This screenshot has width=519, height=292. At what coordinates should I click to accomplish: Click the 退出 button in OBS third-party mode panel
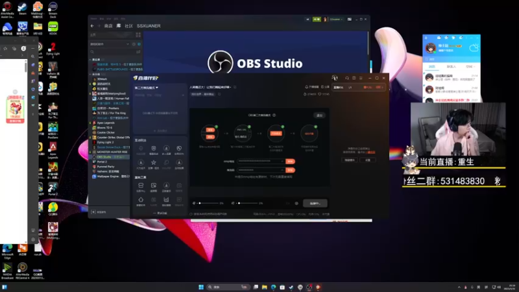[319, 116]
